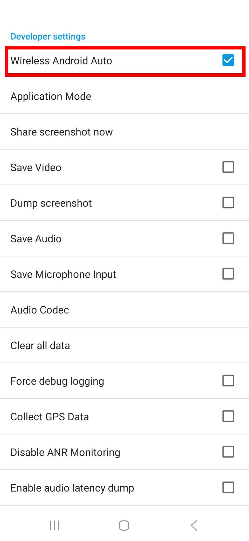This screenshot has height=541, width=249.
Task: Tap the Collect GPS Data label
Action: [x=50, y=417]
